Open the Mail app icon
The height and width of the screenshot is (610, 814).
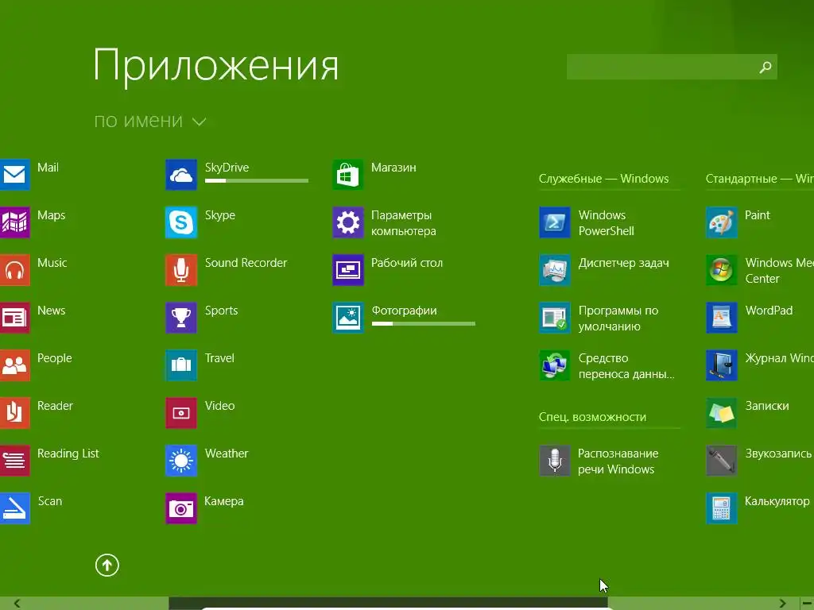pyautogui.click(x=14, y=174)
